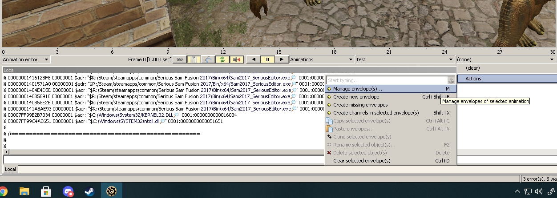This screenshot has width=557, height=198.
Task: Click Serious Editor taskbar icon
Action: [112, 191]
